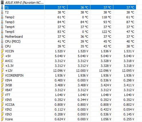Click the lightning bolt icon beside +12V

coord(2,71)
